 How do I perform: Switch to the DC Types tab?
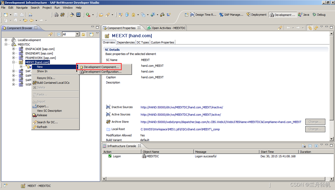pos(143,42)
